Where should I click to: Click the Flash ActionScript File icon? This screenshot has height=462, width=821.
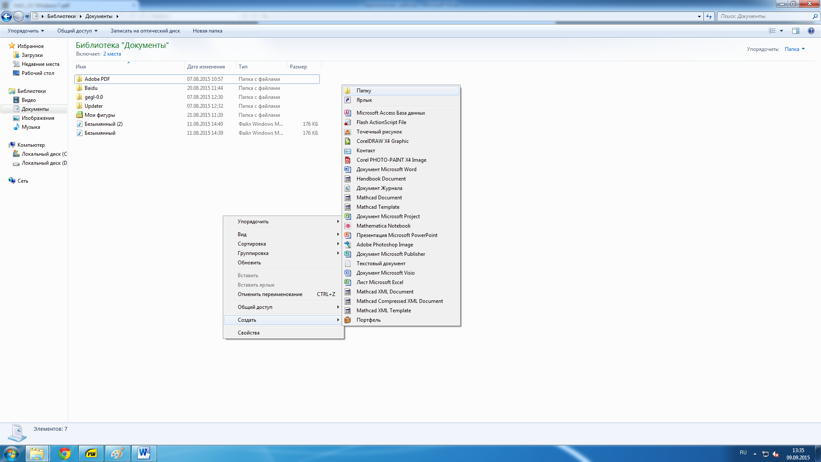pos(348,122)
